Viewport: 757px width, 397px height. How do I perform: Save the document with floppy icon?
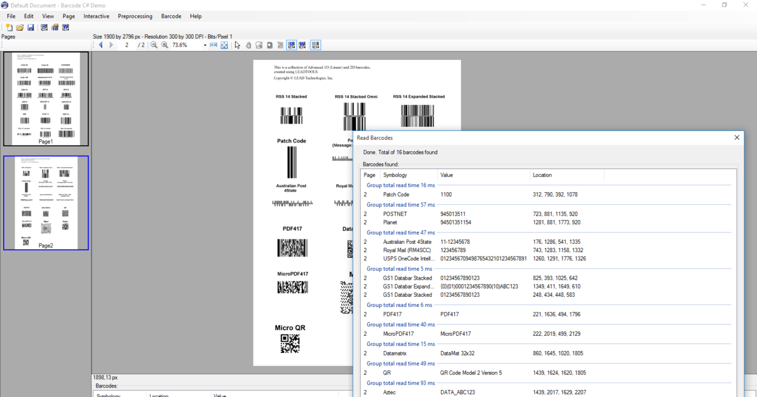coord(30,28)
